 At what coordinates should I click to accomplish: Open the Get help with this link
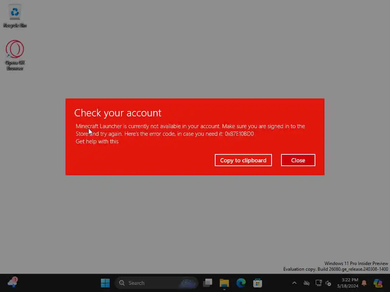tap(97, 141)
